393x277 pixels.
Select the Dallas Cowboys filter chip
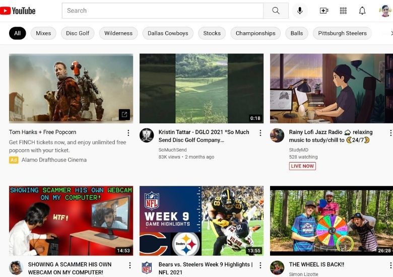(x=168, y=33)
